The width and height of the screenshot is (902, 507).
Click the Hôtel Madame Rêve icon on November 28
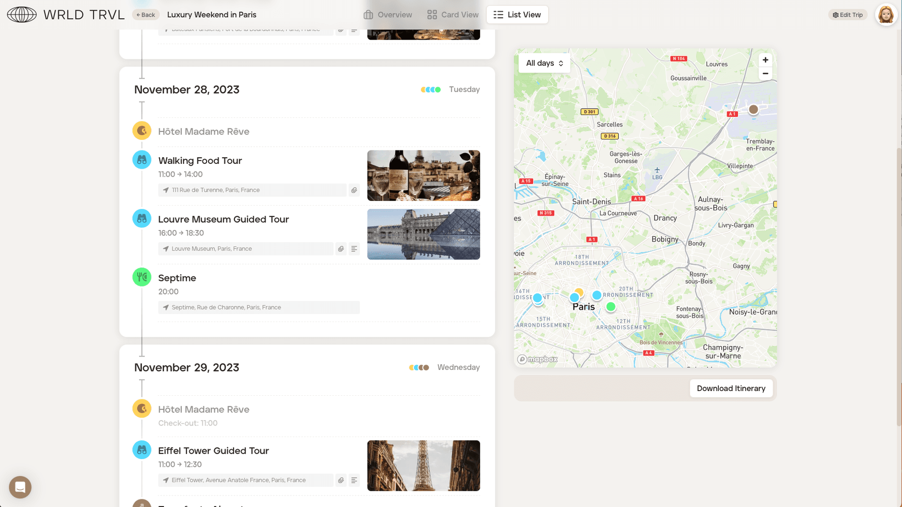click(142, 130)
